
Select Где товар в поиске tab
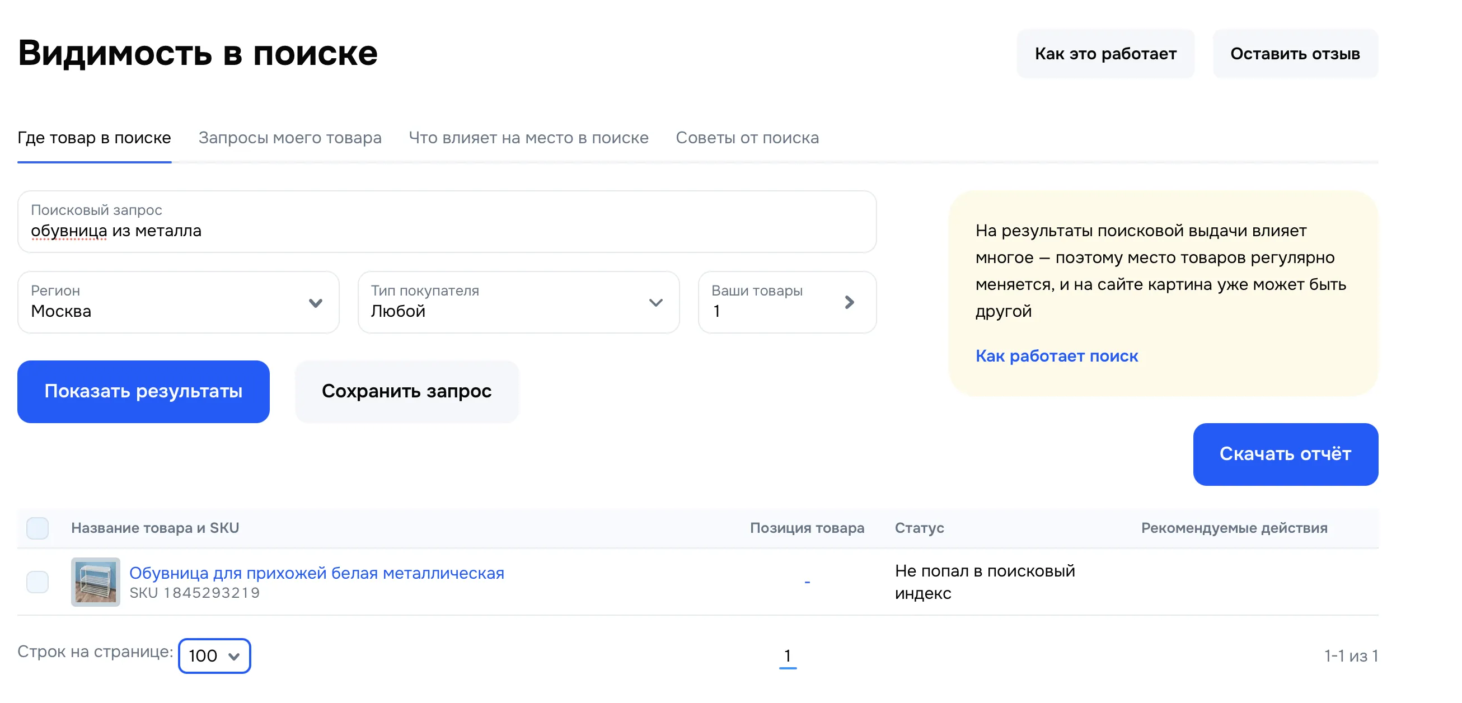[x=94, y=138]
